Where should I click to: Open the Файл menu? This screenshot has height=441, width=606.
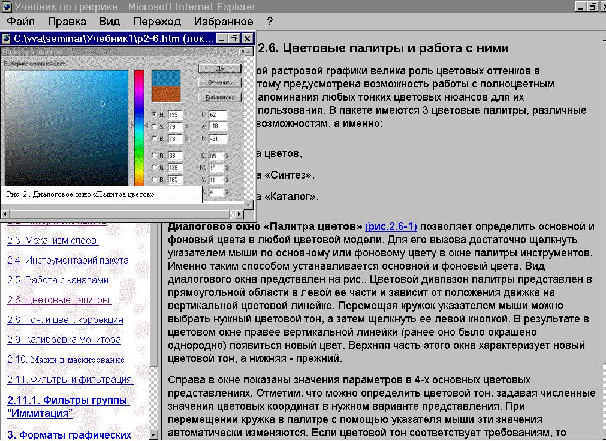point(20,21)
